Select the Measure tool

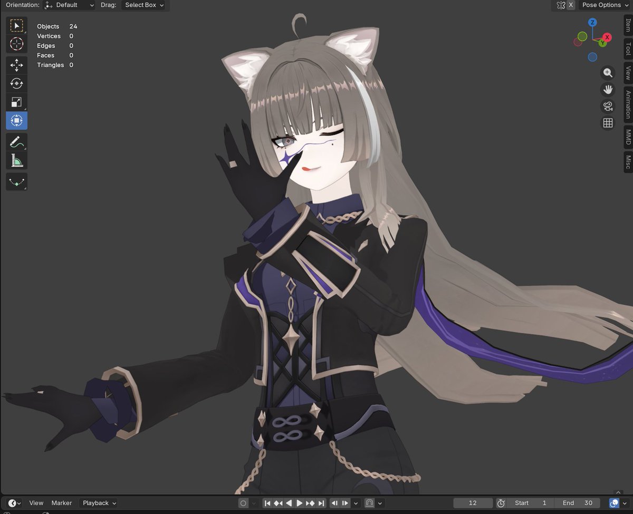(x=16, y=160)
